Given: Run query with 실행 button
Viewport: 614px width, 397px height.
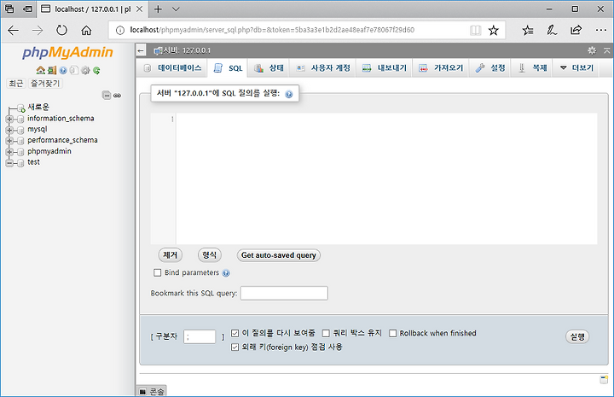Looking at the screenshot, I should tap(577, 336).
